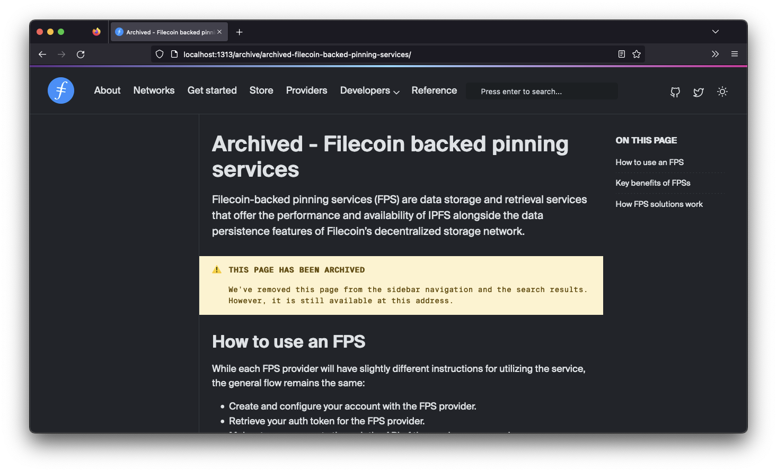Viewport: 777px width, 472px height.
Task: Open a new tab with the plus button
Action: (240, 32)
